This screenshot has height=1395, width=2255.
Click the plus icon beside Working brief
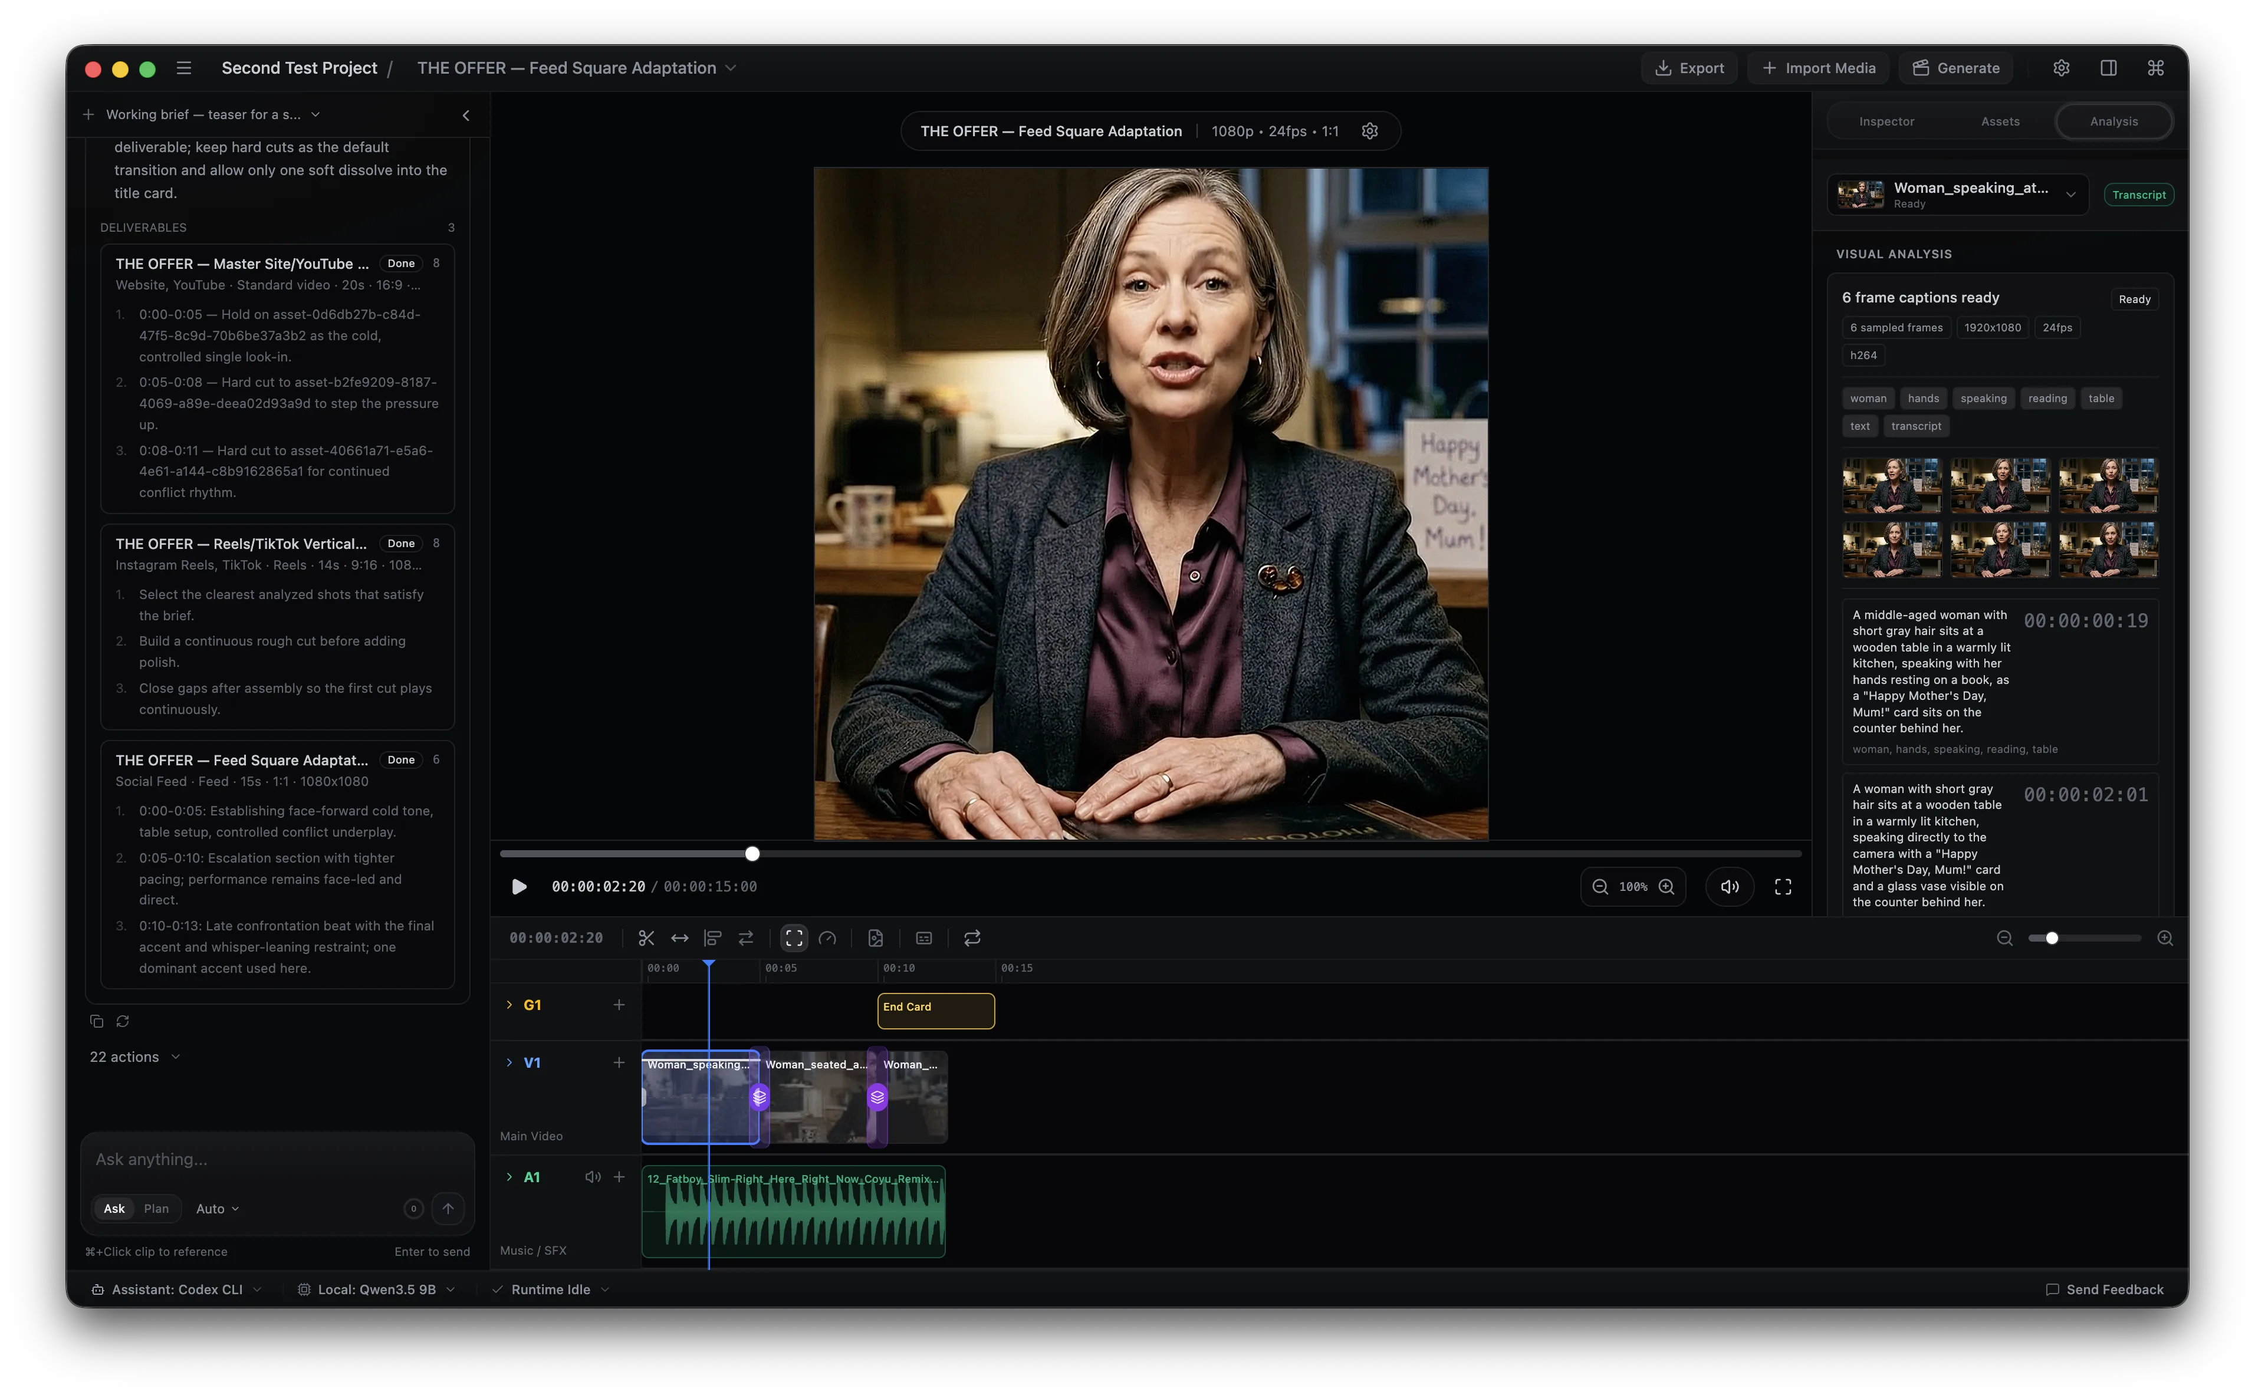click(88, 114)
